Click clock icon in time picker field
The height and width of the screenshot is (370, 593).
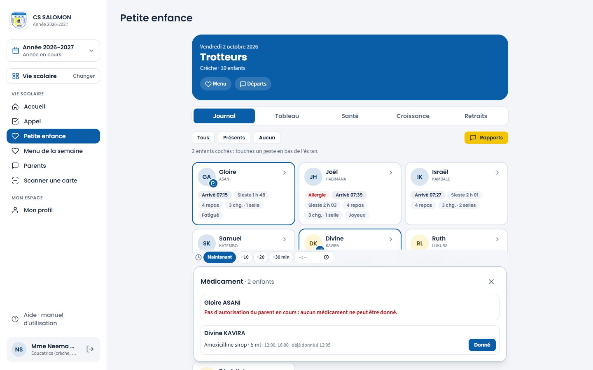(326, 257)
